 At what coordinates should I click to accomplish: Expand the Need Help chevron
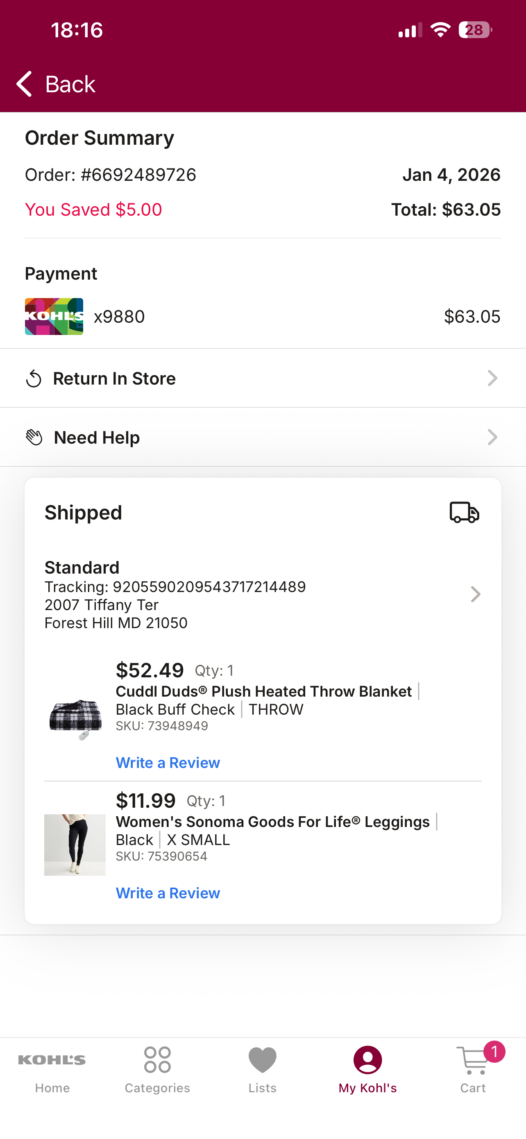[x=492, y=437]
